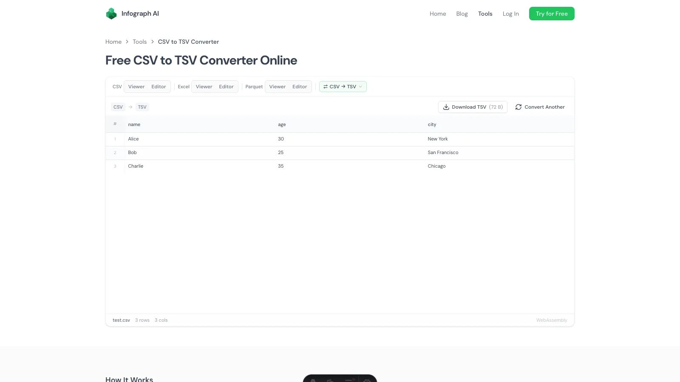Viewport: 680px width, 382px height.
Task: Download the converted TSV file
Action: point(473,107)
